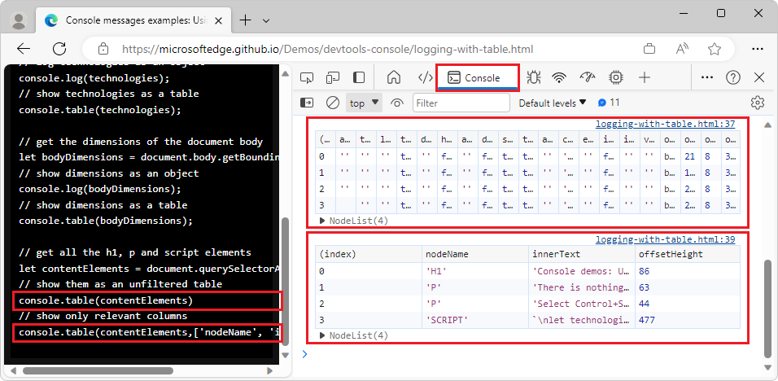
Task: Click the code pane horizontal scrollbar thumb
Action: click(98, 370)
